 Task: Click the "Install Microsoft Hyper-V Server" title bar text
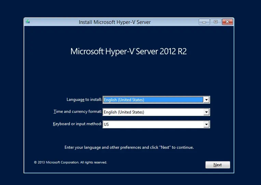coord(114,22)
